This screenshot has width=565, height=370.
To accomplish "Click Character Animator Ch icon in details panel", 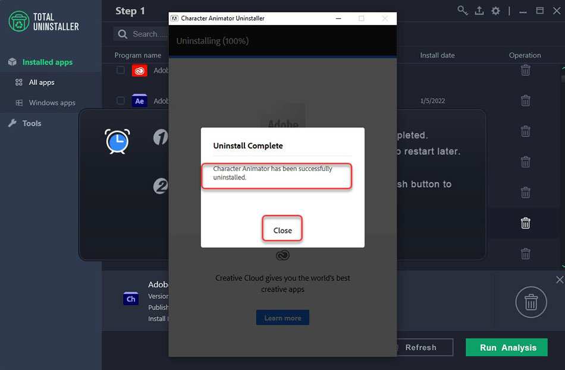I will pyautogui.click(x=131, y=298).
